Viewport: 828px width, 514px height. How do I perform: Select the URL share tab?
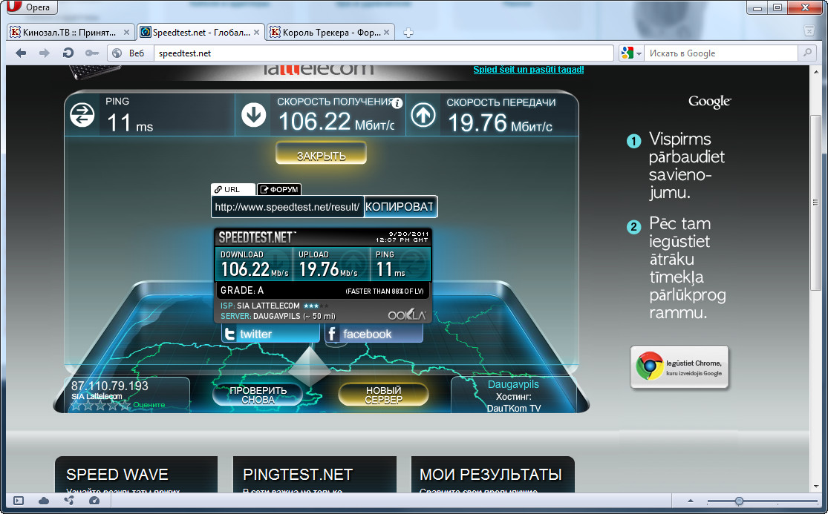point(233,189)
